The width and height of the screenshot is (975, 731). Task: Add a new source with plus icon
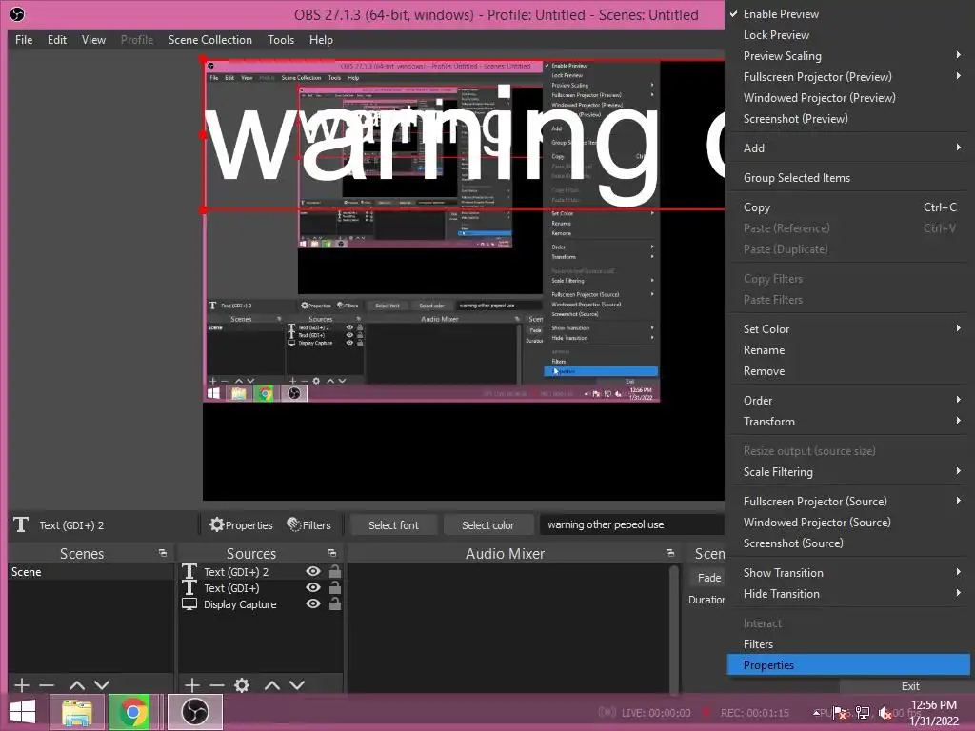coord(192,685)
